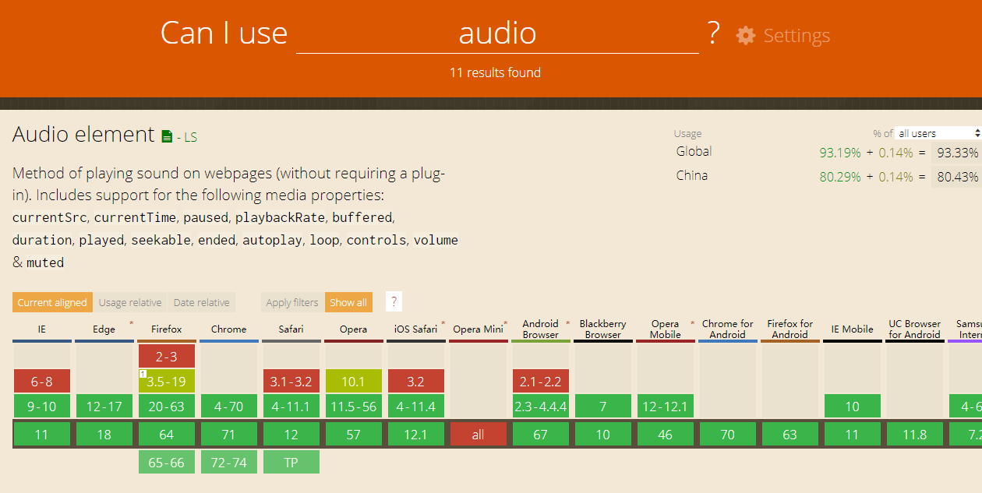
Task: Click the Android Browser 67 cell
Action: pos(540,435)
